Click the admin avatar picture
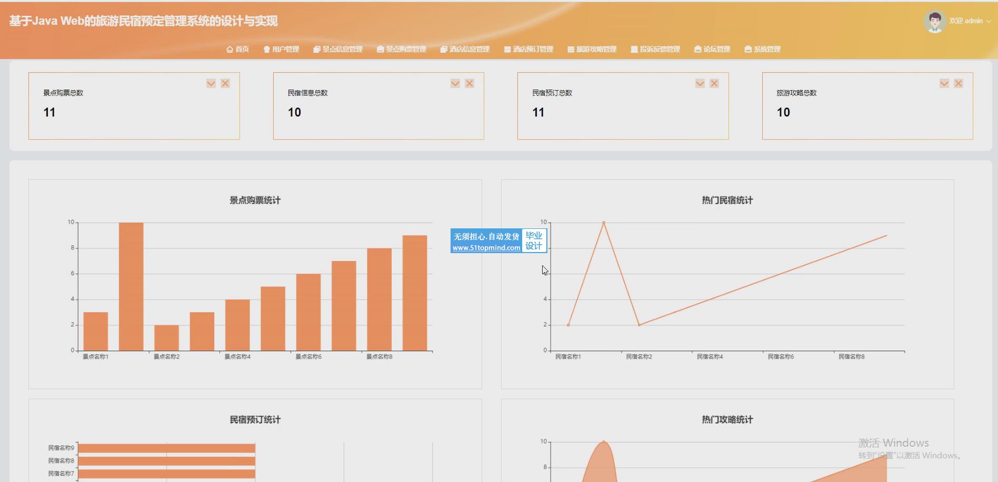 pos(934,21)
